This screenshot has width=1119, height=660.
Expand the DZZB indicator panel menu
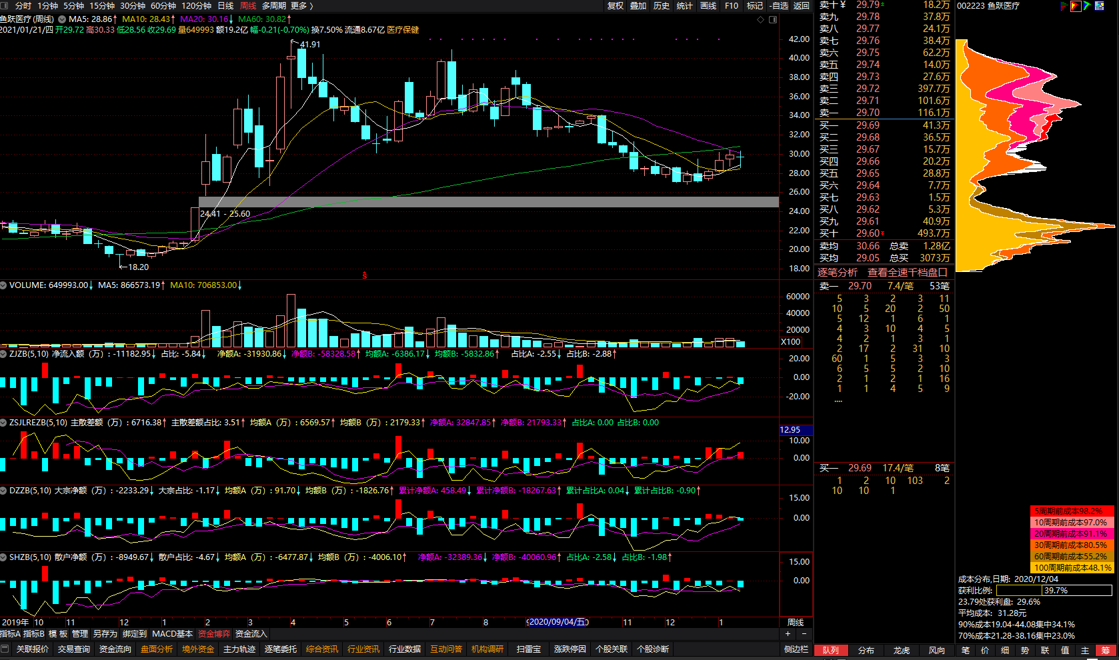click(4, 491)
